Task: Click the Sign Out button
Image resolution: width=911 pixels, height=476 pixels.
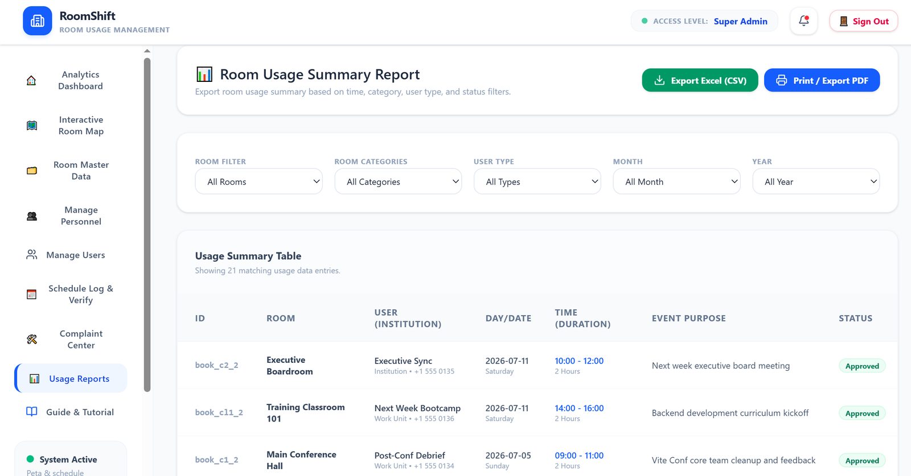Action: coord(863,21)
